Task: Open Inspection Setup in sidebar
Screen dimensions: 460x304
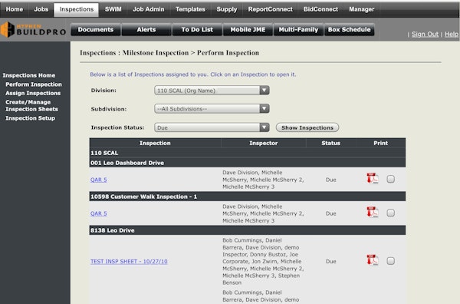Action: tap(30, 118)
